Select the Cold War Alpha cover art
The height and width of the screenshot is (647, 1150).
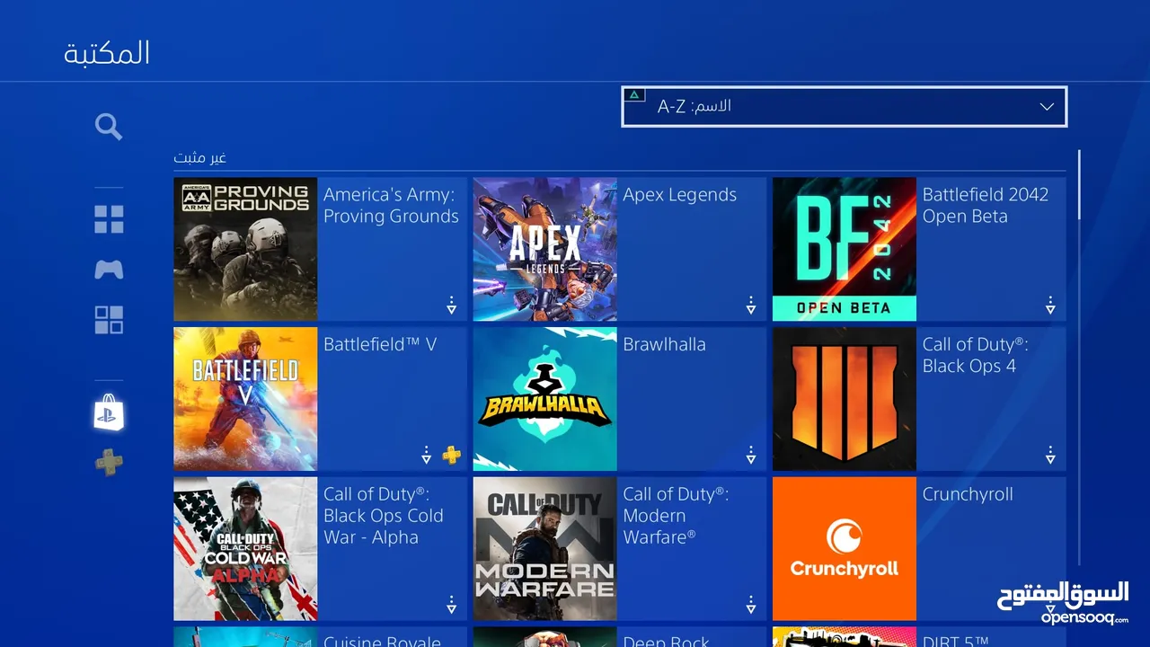coord(245,549)
